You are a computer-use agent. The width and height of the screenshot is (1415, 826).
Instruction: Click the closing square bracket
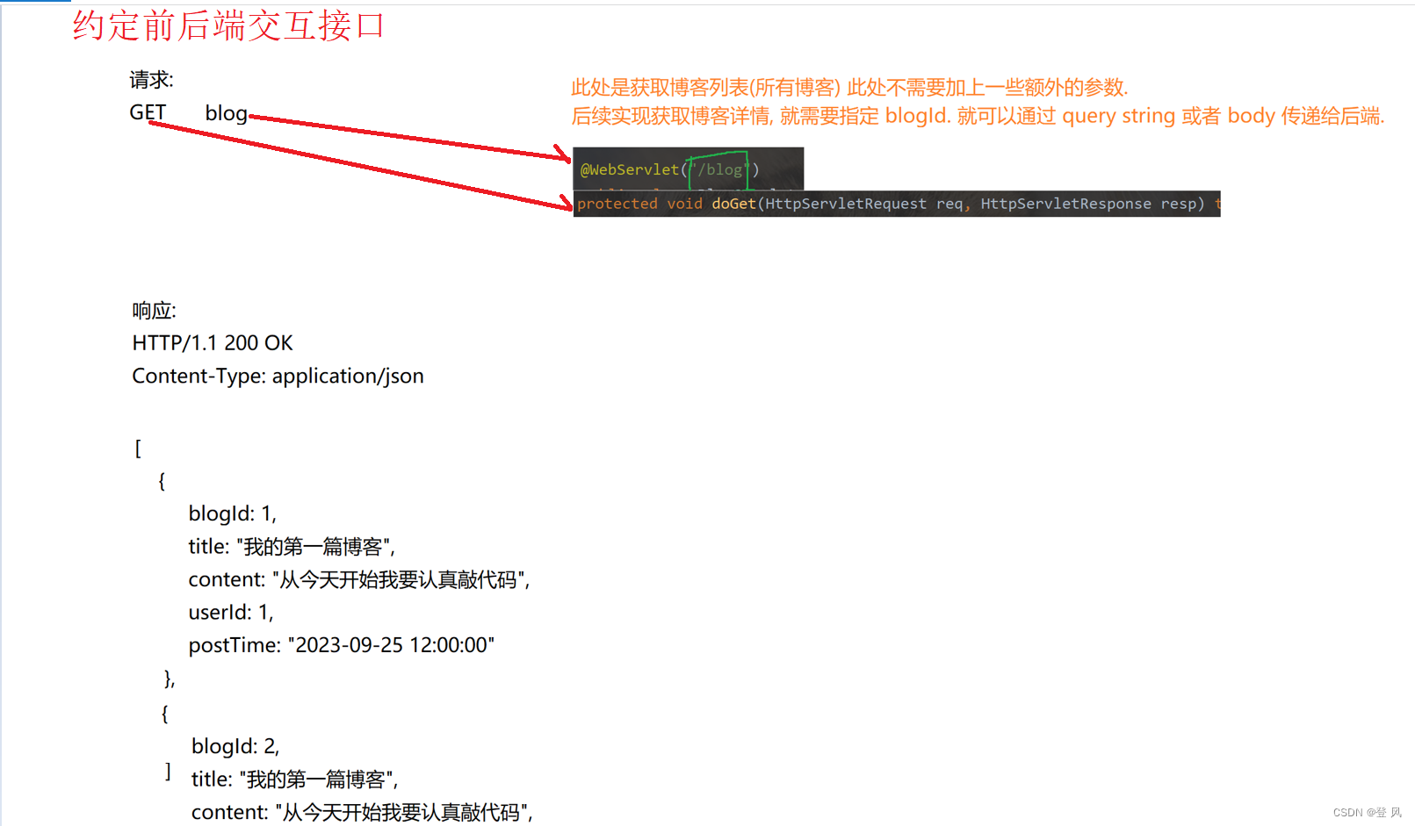(168, 771)
